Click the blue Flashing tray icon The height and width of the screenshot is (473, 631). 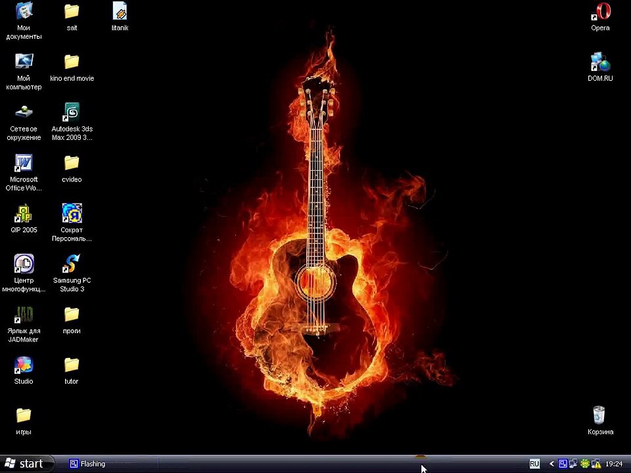pyautogui.click(x=563, y=464)
